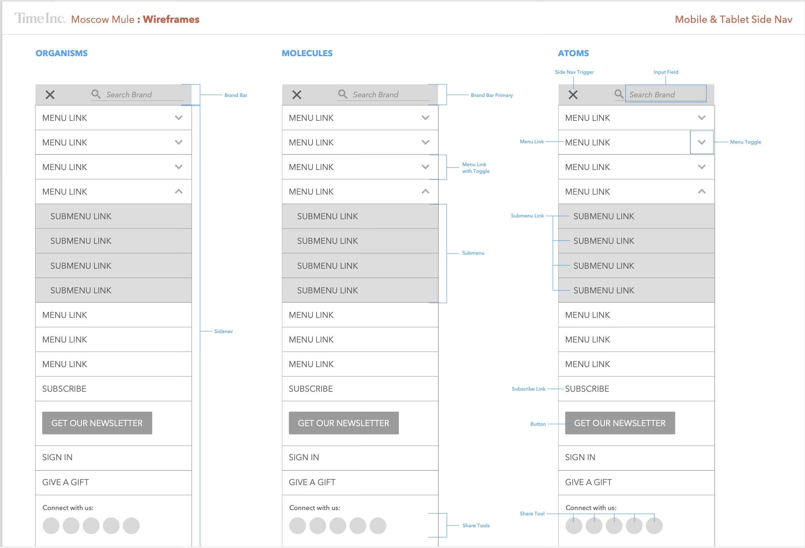Click the Time Inc. logo in header

40,18
